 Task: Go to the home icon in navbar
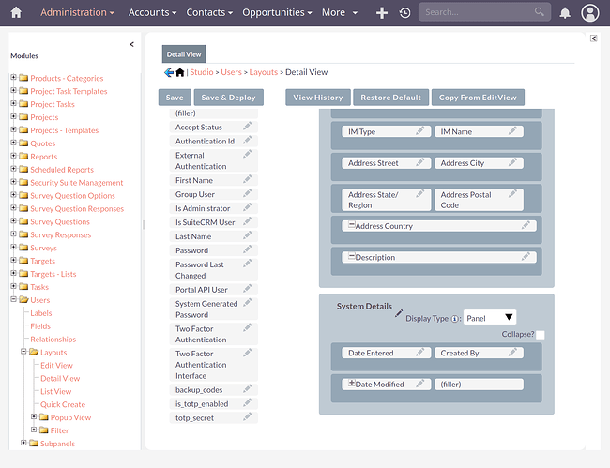16,12
